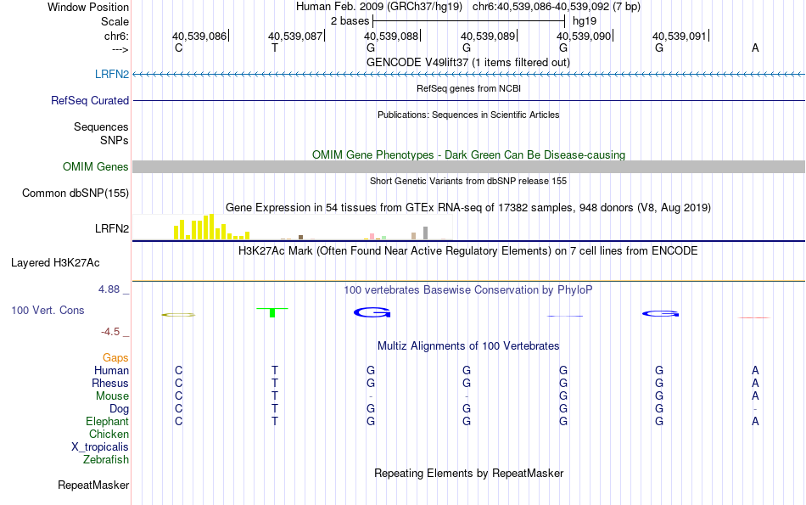Click the LRFN2 gene label in GENCODE track

(x=111, y=74)
